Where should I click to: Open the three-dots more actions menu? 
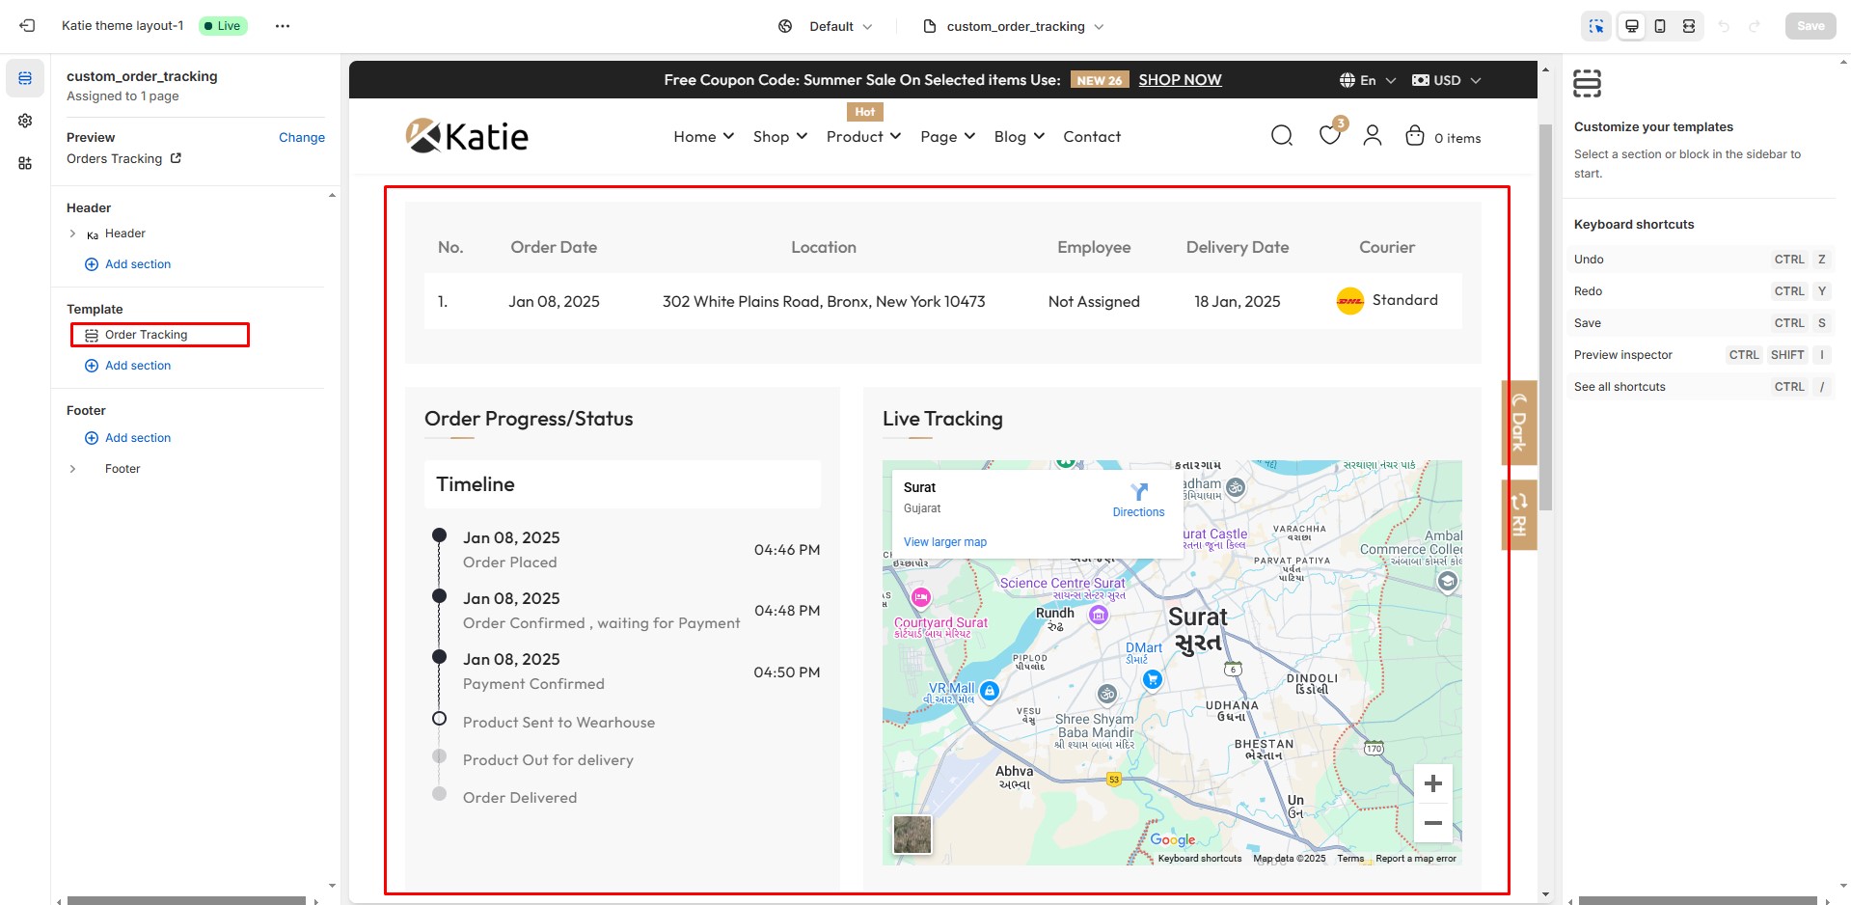point(282,26)
